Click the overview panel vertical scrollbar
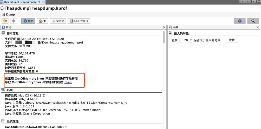Viewport: 261px width, 129px height. (x=164, y=37)
